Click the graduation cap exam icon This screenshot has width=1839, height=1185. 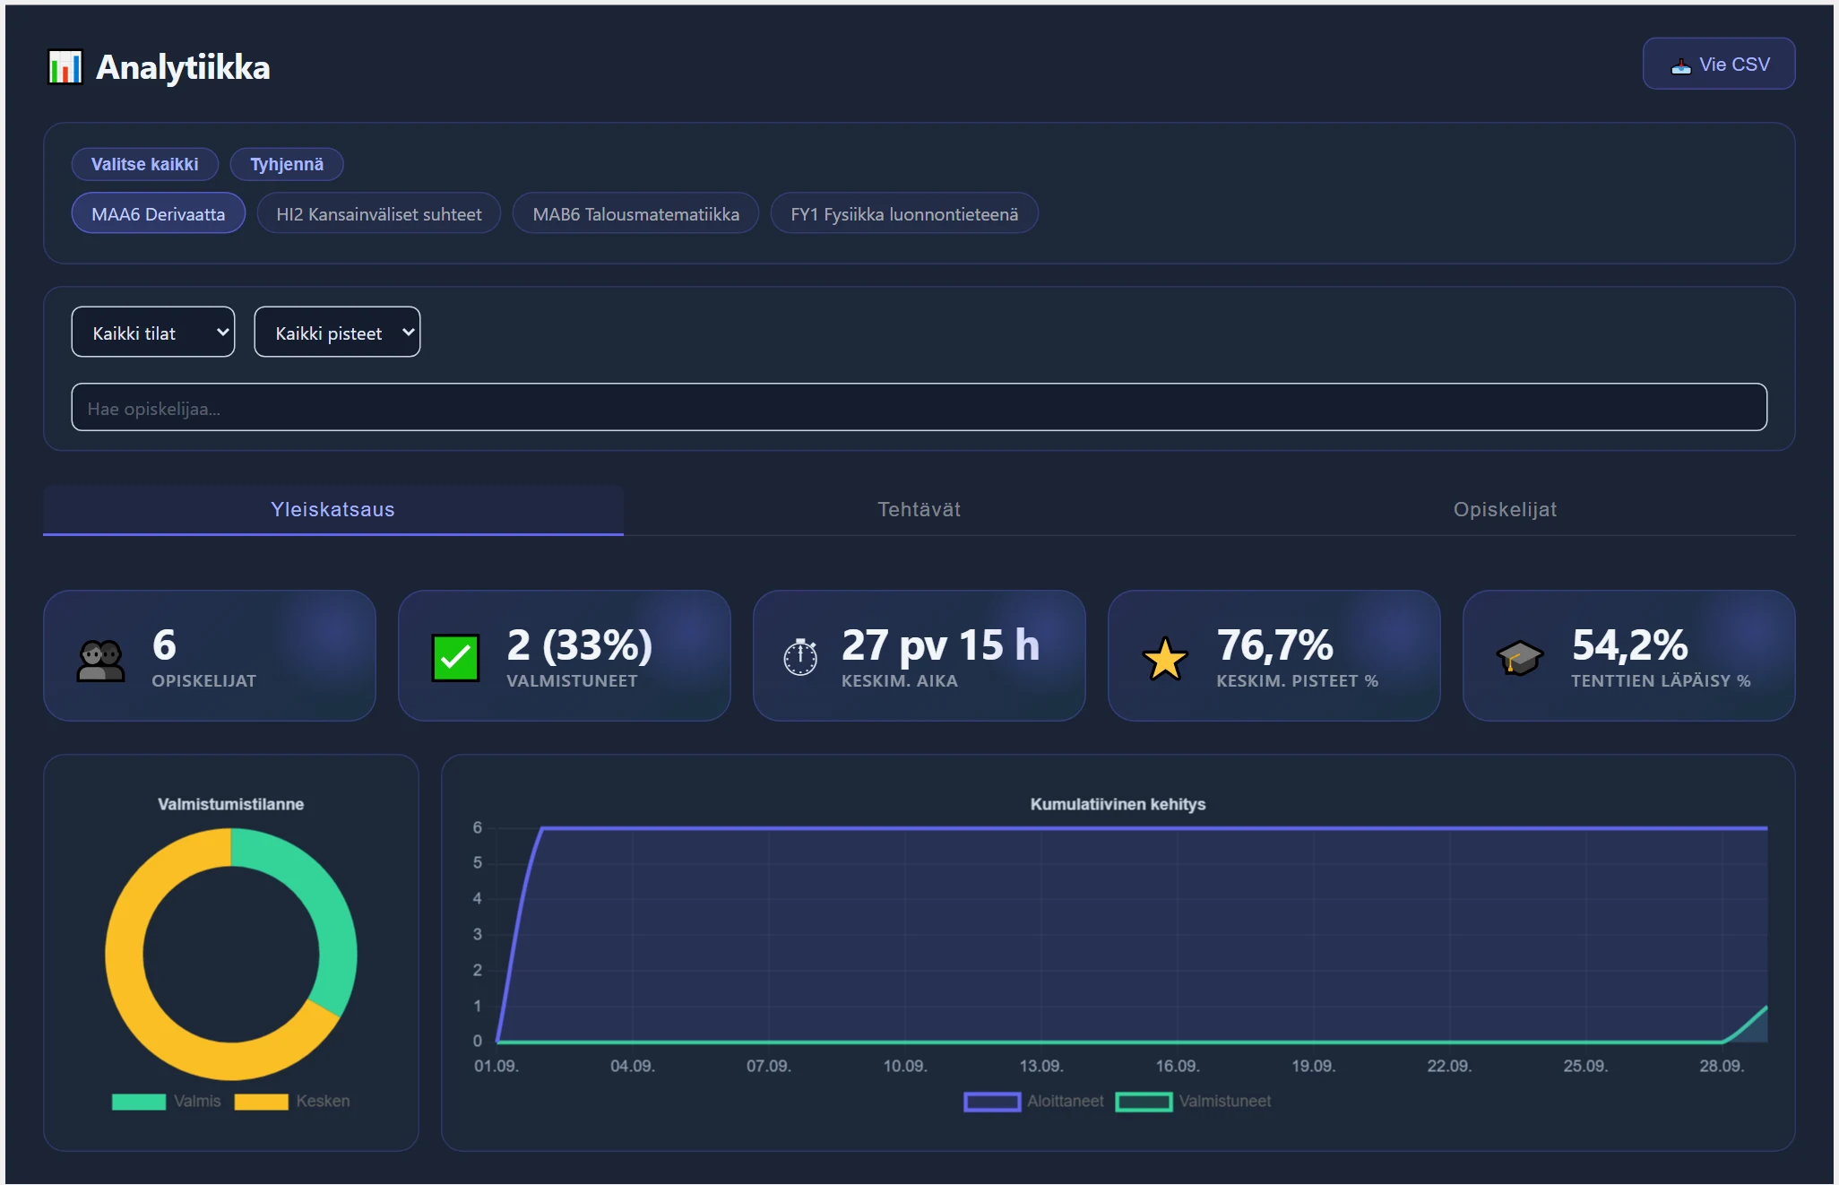[x=1519, y=658]
